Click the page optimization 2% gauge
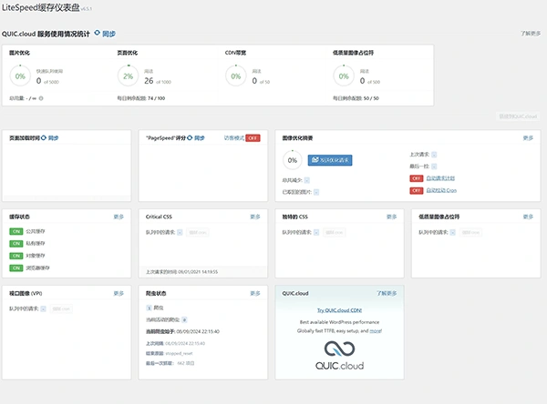The height and width of the screenshot is (404, 547). 128,76
